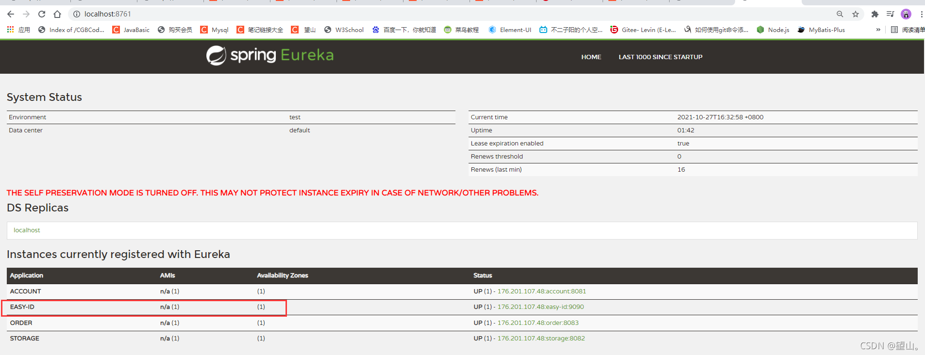Click the Spring Eureka logo
Screen dimensions: 925x355
pos(270,55)
